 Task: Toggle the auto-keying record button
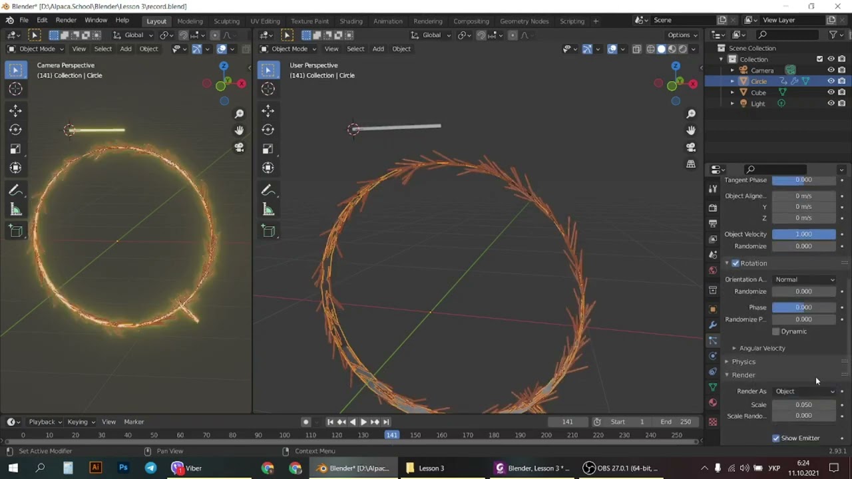point(306,422)
